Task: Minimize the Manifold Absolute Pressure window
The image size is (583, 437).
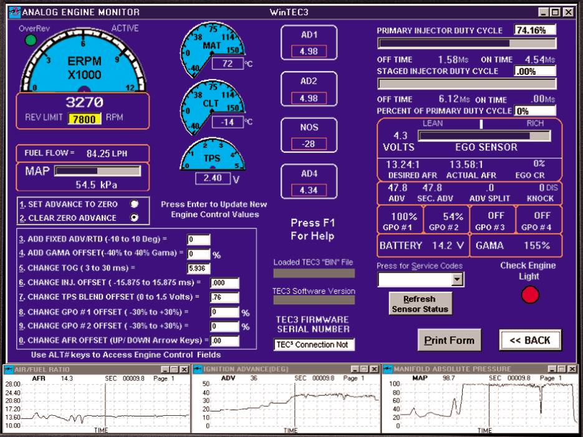Action: tap(552, 369)
